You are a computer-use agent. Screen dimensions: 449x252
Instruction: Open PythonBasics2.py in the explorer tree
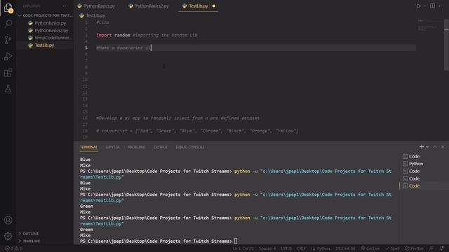tap(51, 30)
